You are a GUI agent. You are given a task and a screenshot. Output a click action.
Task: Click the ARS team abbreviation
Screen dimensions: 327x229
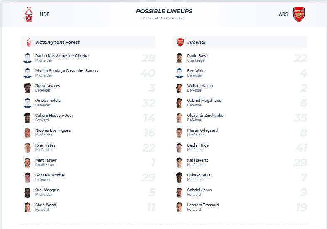click(284, 14)
